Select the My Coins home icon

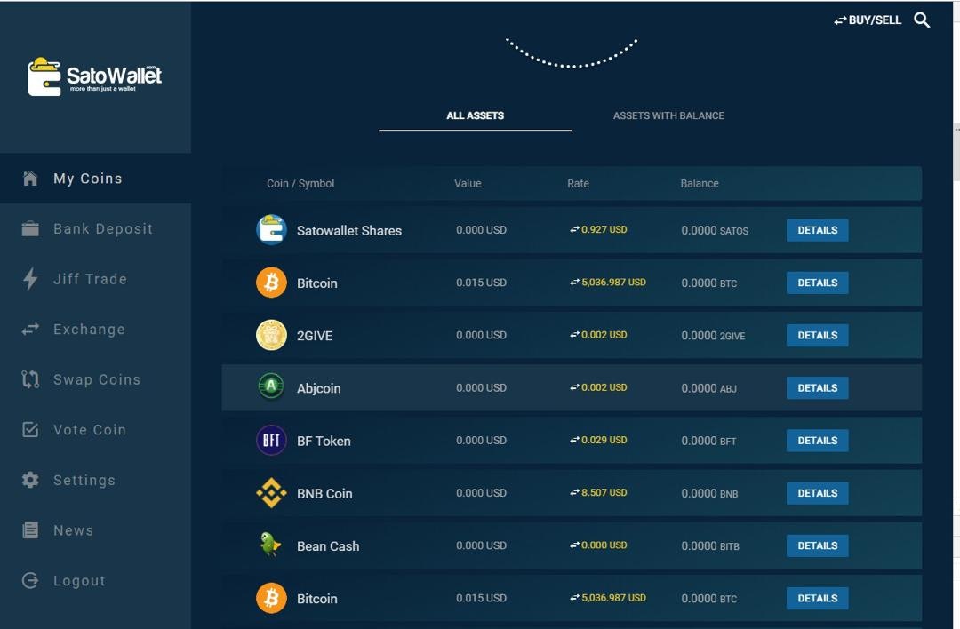30,178
